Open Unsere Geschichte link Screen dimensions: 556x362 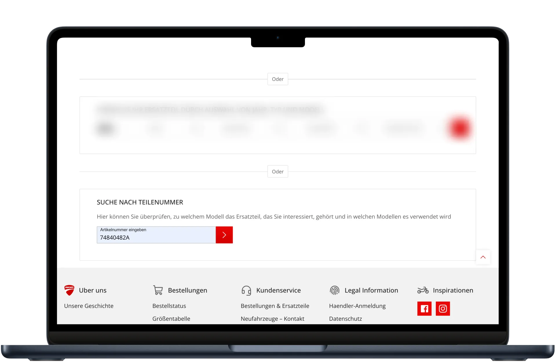point(89,306)
